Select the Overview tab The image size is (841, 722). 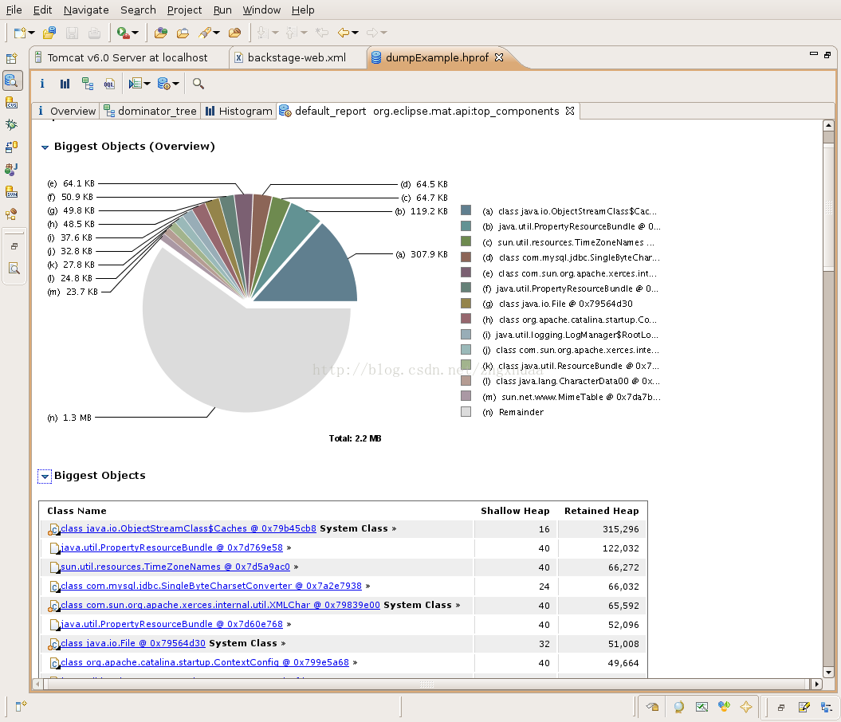pos(66,111)
